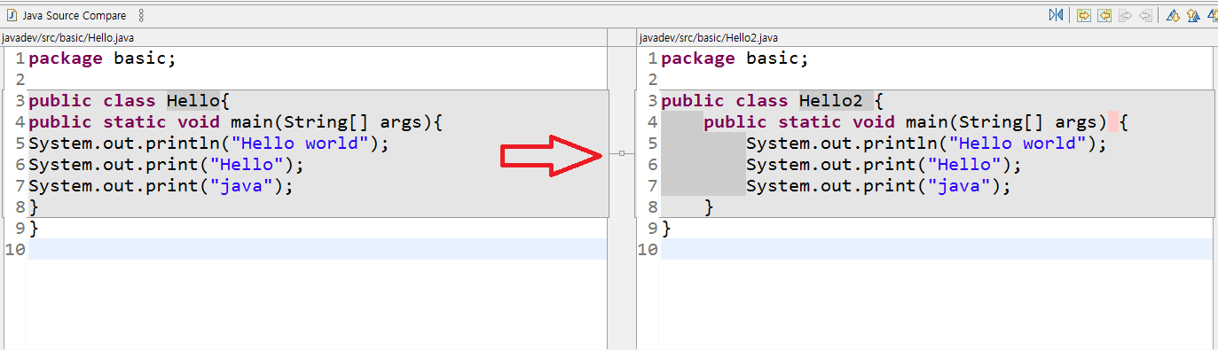Click the main method line in Hello2.java
Image resolution: width=1218 pixels, height=350 pixels.
click(915, 122)
